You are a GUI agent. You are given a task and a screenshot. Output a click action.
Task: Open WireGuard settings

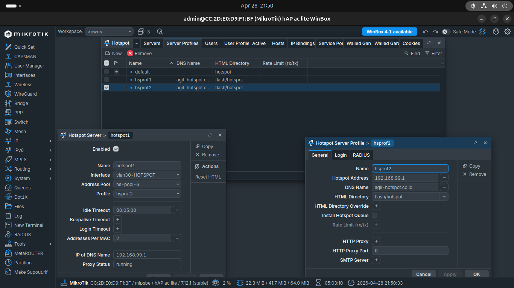coord(26,94)
